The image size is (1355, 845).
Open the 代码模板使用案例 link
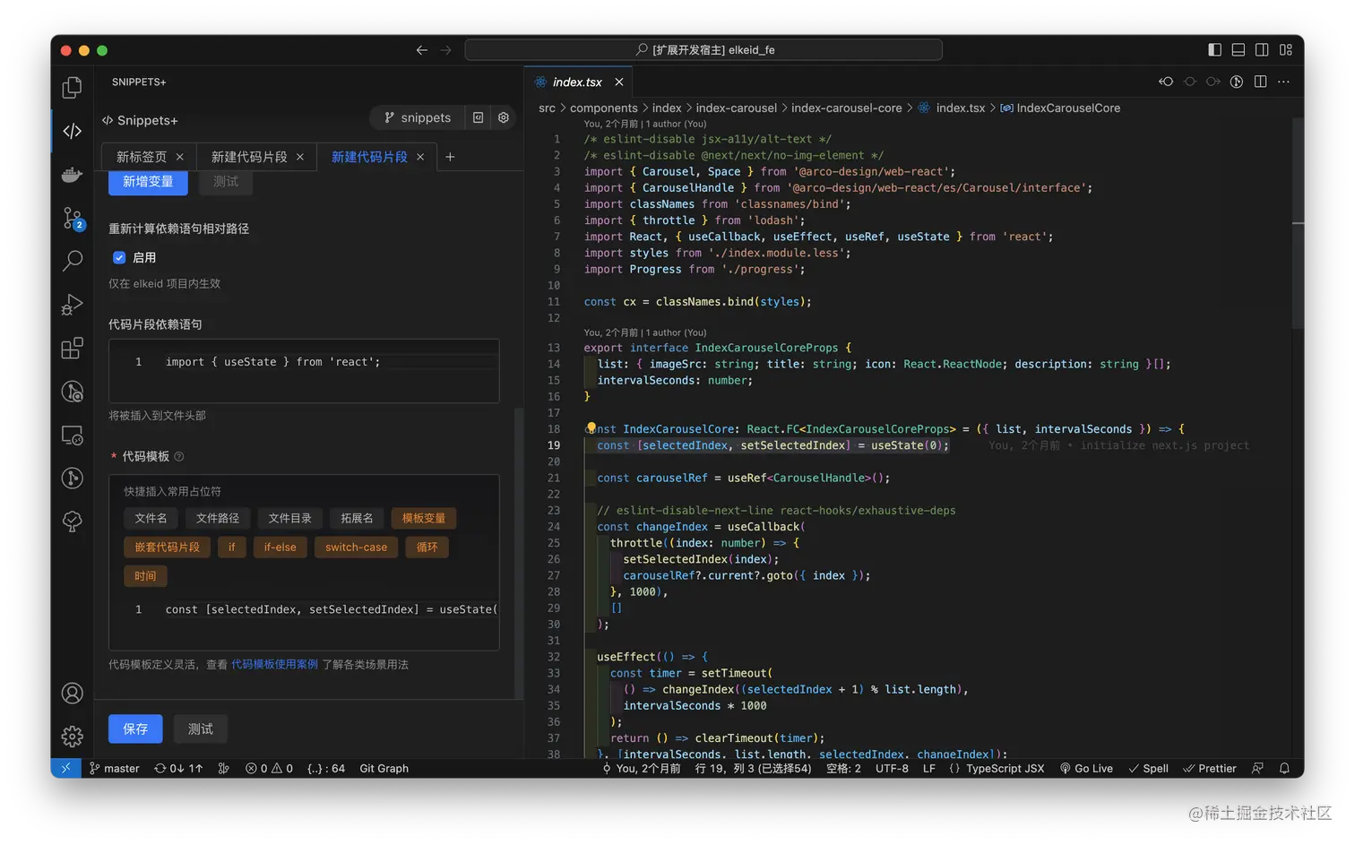(x=274, y=665)
